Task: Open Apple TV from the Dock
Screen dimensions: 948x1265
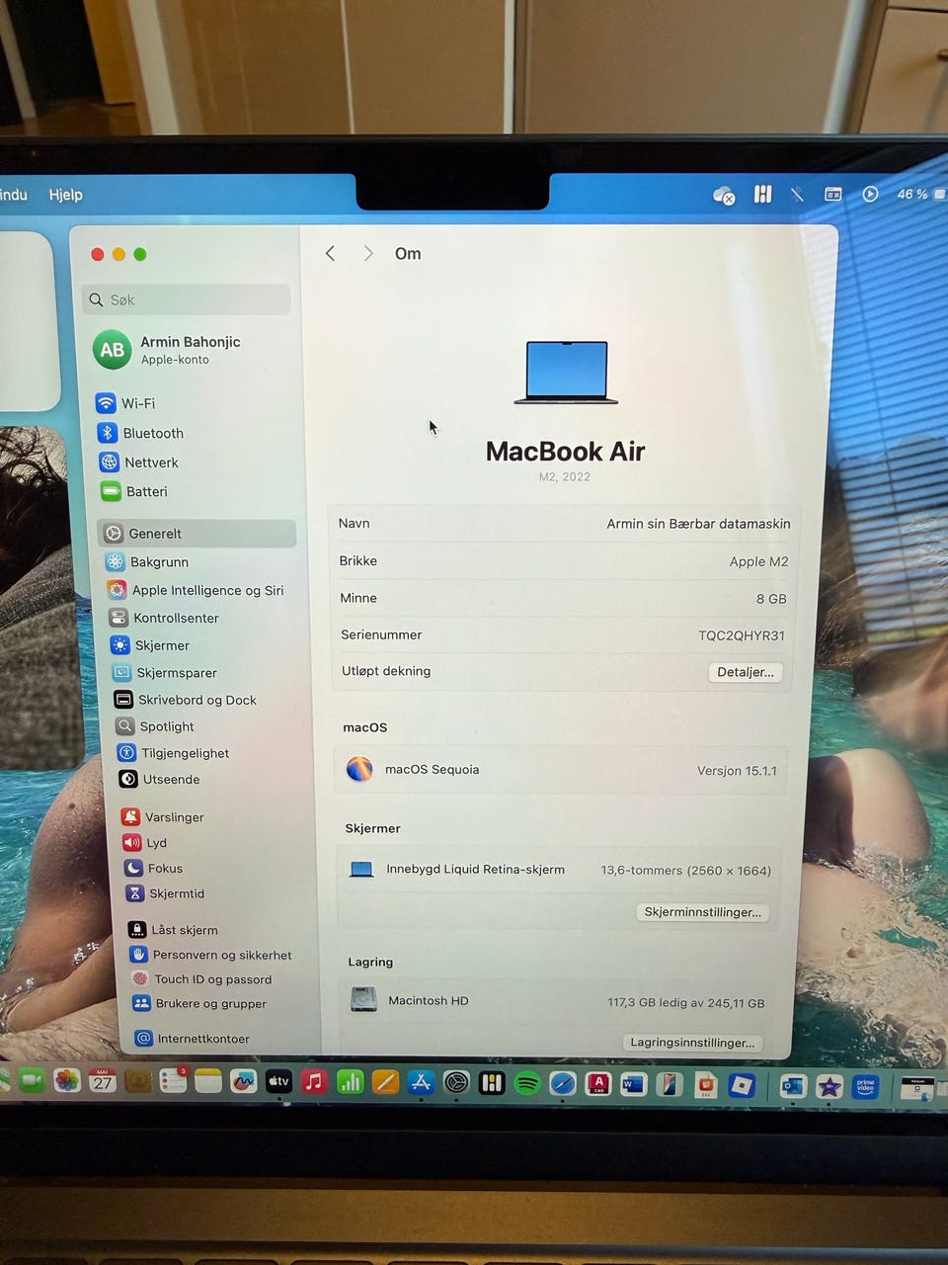Action: click(278, 1081)
